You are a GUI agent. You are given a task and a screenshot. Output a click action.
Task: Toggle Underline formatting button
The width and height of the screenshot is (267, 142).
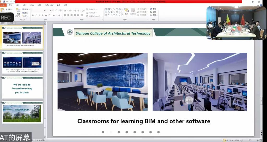click(39, 15)
